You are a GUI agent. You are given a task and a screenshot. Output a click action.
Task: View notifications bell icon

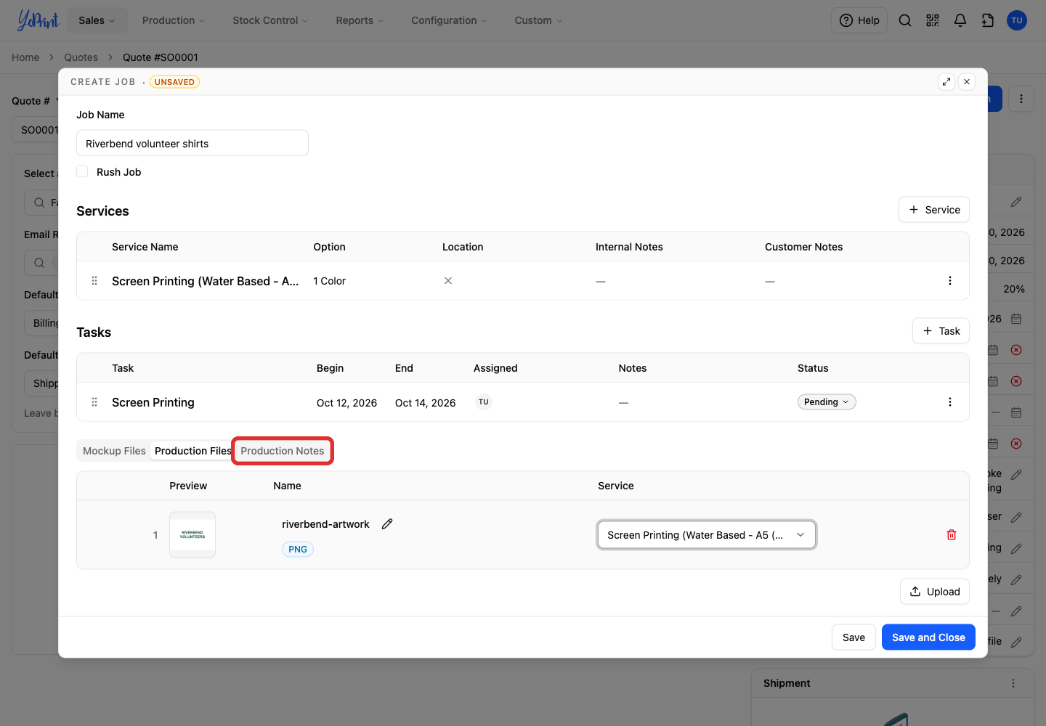click(x=960, y=20)
